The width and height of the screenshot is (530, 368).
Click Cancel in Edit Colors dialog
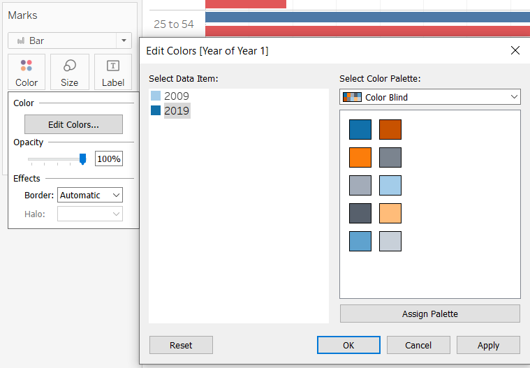point(418,345)
